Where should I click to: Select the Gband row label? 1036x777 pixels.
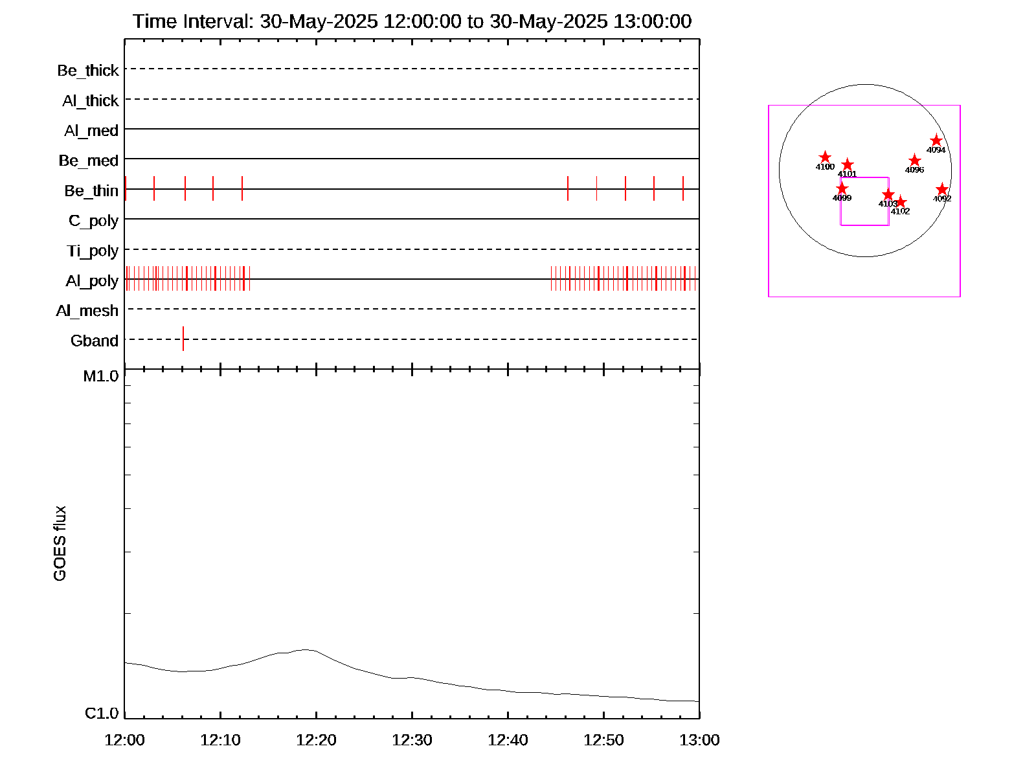pyautogui.click(x=95, y=341)
